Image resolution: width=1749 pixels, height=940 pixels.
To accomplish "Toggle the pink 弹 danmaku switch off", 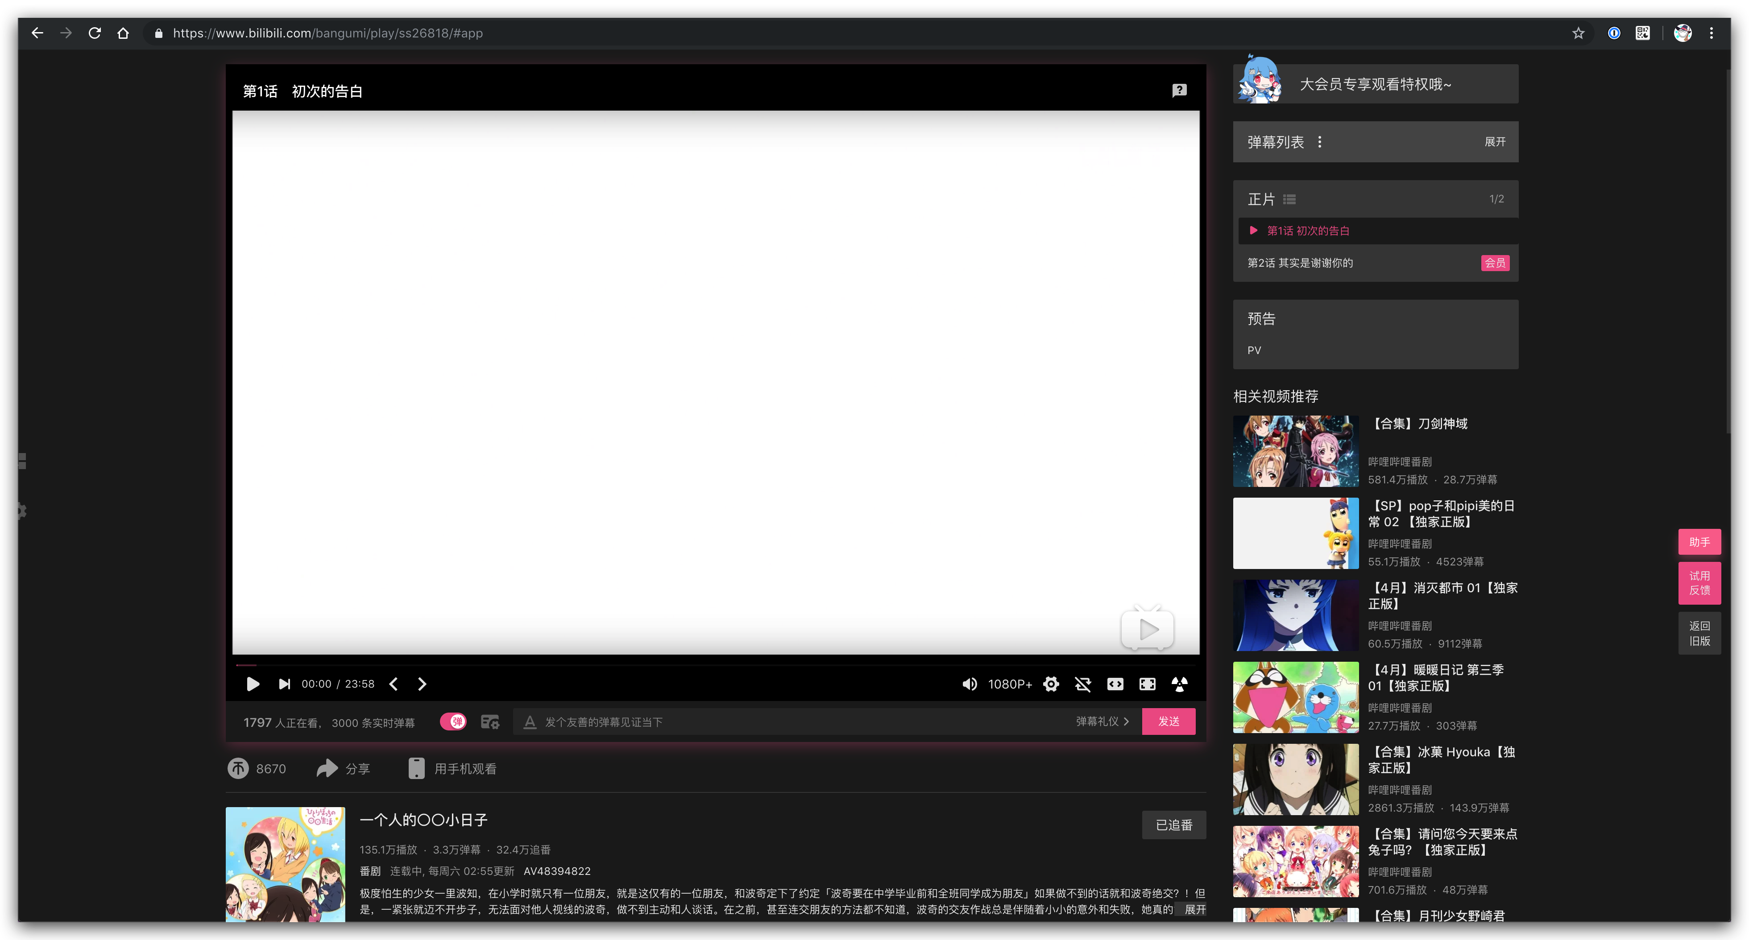I will click(454, 721).
